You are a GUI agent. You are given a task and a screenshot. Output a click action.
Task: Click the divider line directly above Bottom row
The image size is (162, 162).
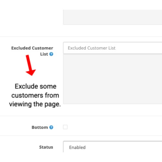81,116
